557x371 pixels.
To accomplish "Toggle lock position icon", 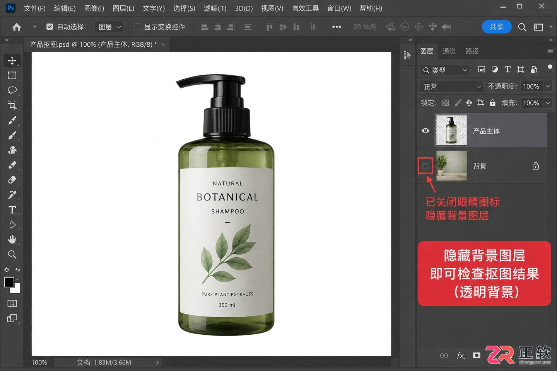I will tap(469, 103).
